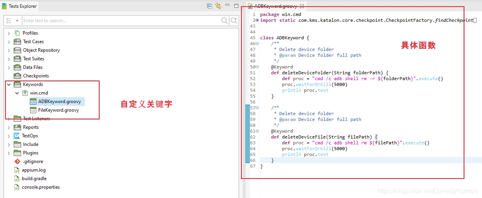The image size is (482, 198).
Task: Toggle Link with Editor icon
Action: coord(218,6)
